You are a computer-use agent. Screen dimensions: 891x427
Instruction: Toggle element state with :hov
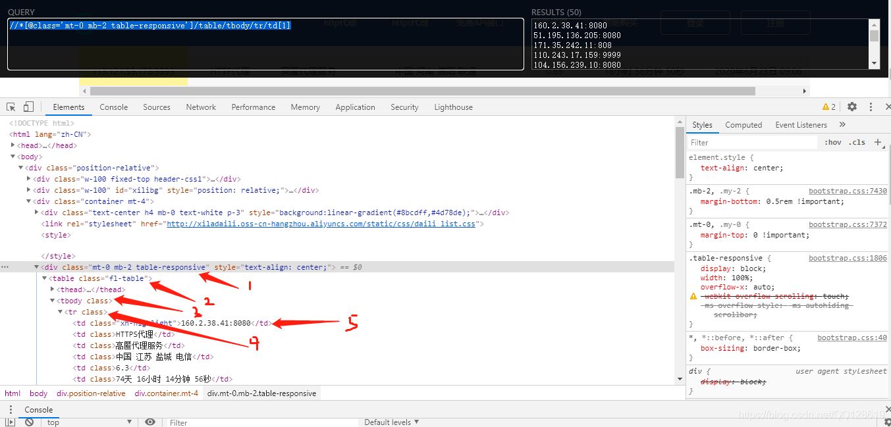tap(832, 141)
